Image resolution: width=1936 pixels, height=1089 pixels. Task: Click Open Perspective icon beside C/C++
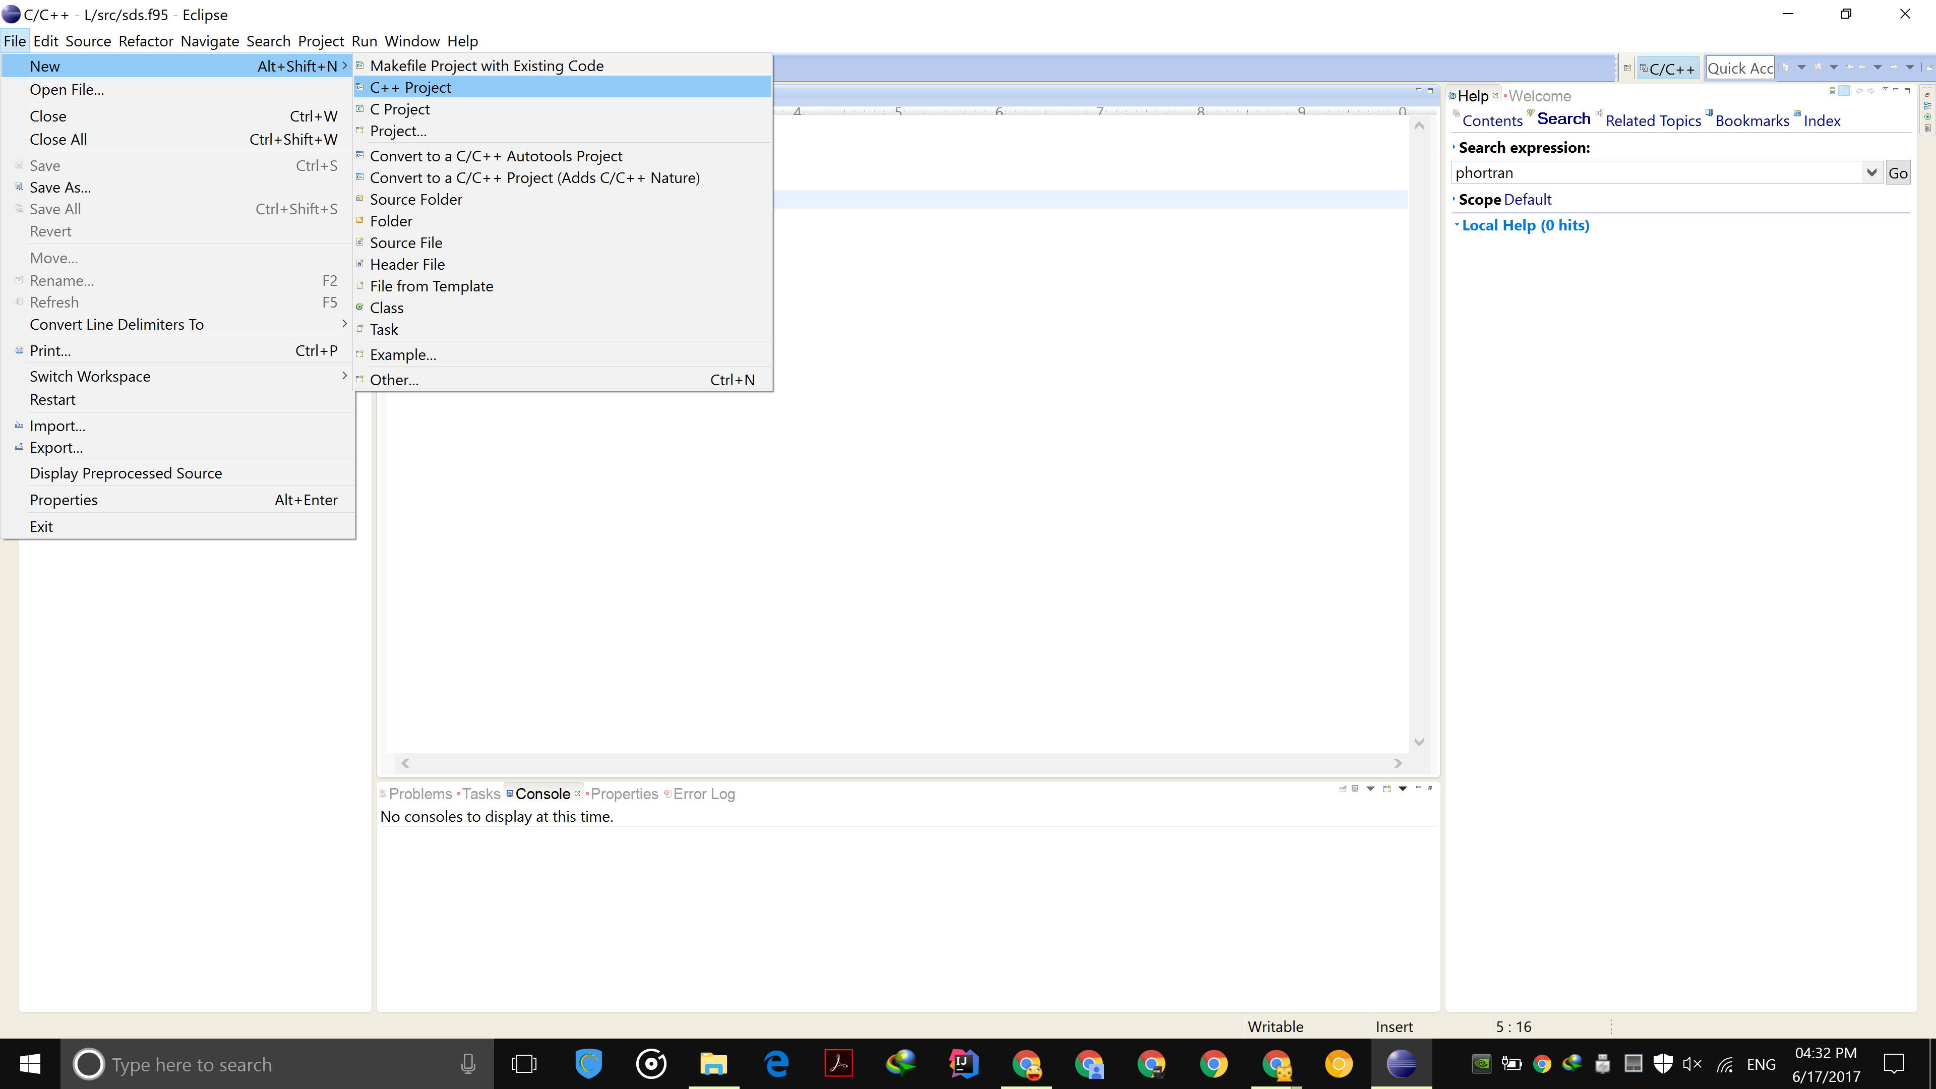tap(1627, 68)
